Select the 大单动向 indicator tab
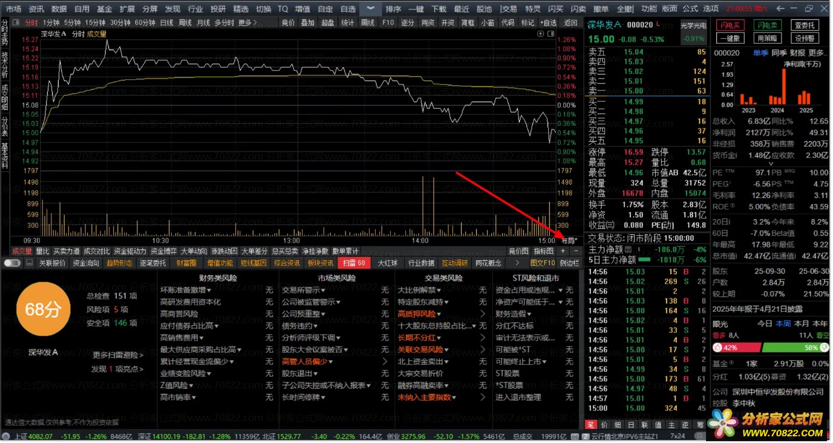This screenshot has height=443, width=833. [x=194, y=251]
